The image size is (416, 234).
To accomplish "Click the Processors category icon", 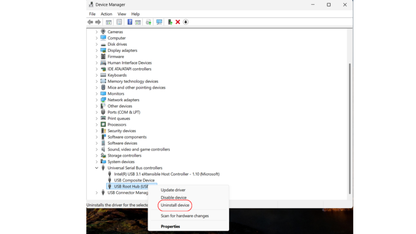I will 103,124.
